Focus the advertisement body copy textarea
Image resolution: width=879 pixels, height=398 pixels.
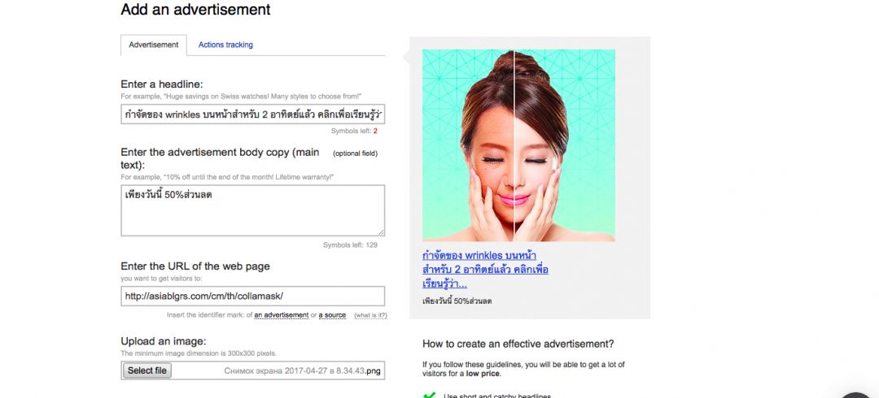(x=253, y=210)
